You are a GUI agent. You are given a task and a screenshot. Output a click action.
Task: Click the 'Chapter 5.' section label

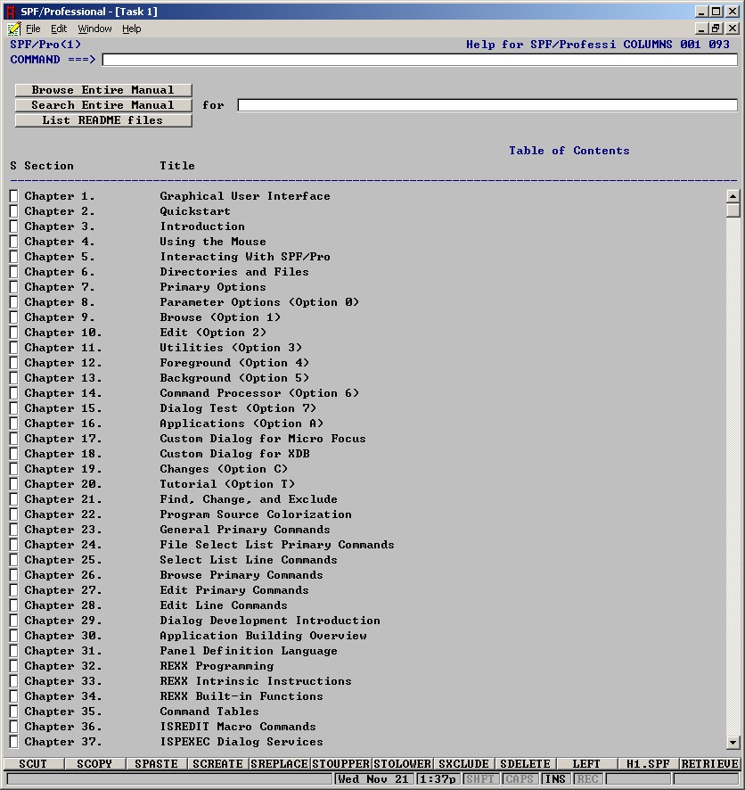[x=60, y=257]
